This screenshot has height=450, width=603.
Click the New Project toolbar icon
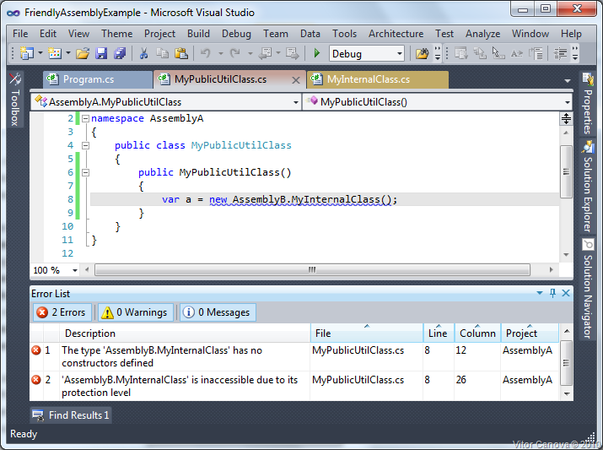(26, 53)
